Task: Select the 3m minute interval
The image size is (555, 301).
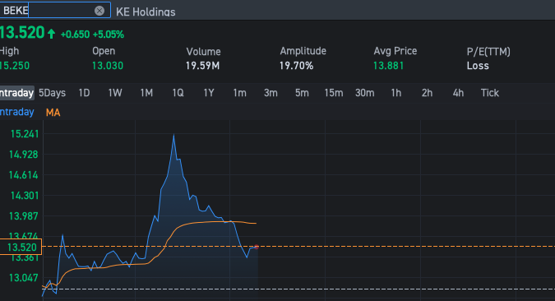Action: 271,93
